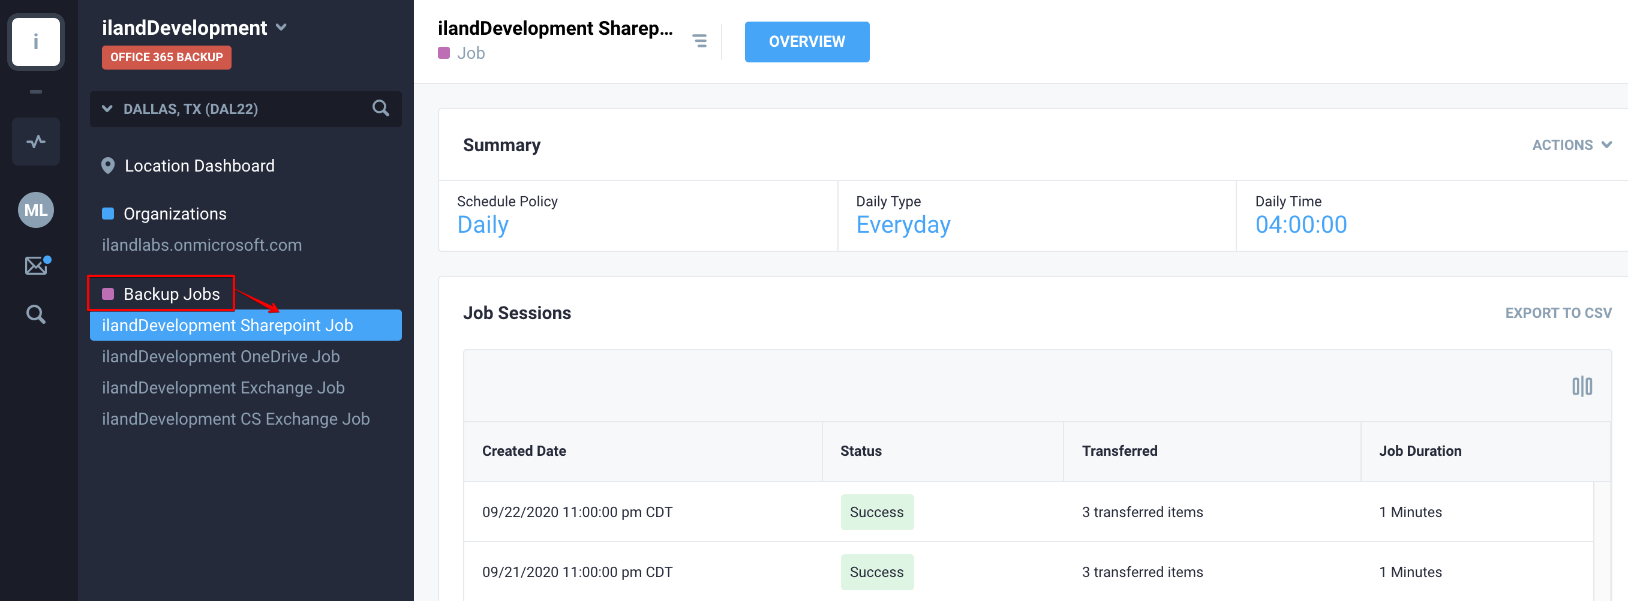The image size is (1628, 601).
Task: Sort by the Created Date column header
Action: (524, 450)
